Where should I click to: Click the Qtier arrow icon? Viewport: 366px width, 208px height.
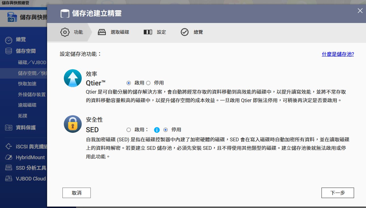73,78
